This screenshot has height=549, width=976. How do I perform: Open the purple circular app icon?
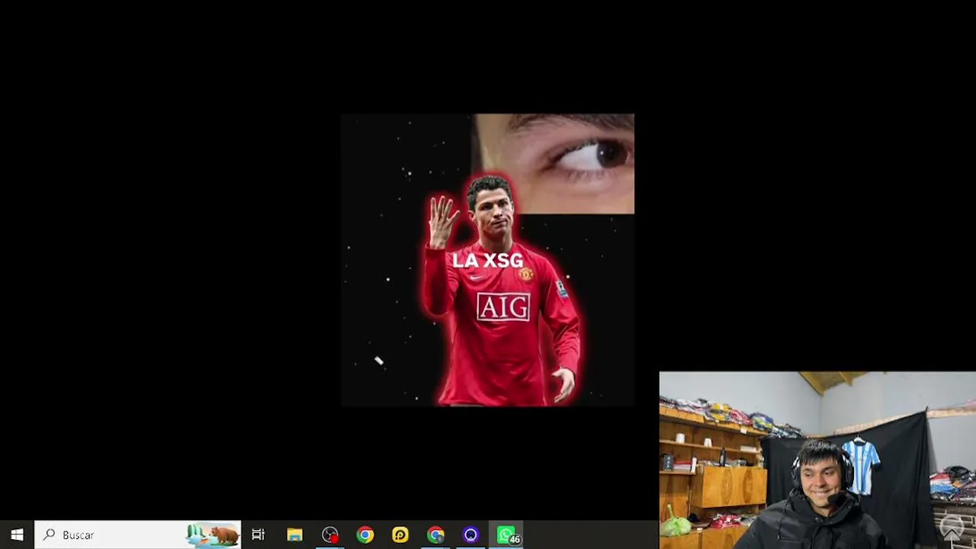pyautogui.click(x=470, y=535)
